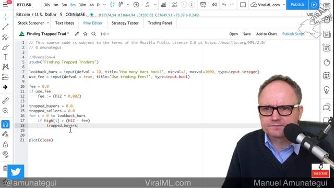Screen dimensions: 334x188
Task: Open the second bar style icon
Action: (121, 5)
